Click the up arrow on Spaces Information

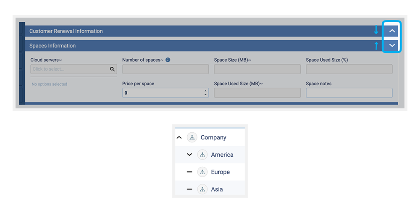click(x=376, y=45)
